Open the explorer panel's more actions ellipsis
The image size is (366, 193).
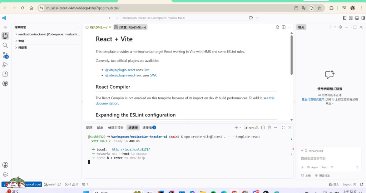click(x=78, y=27)
